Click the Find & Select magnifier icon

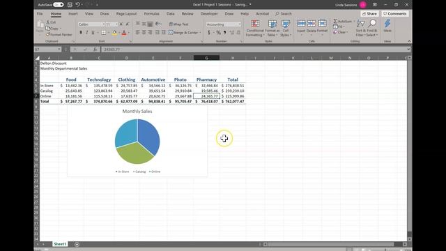(372, 24)
